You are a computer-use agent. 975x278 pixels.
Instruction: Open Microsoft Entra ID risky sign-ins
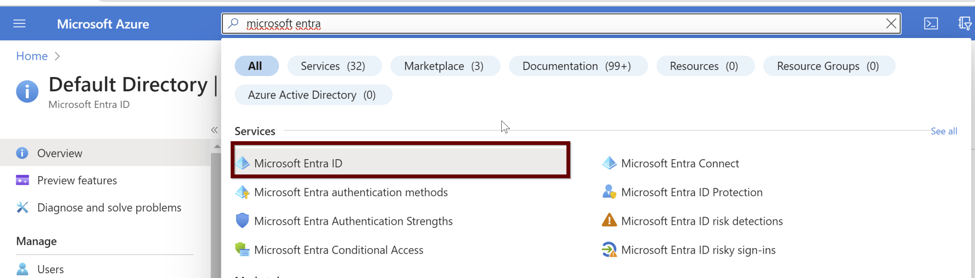pos(698,250)
